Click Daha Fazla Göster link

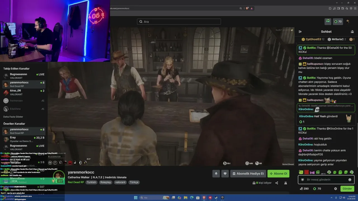point(13,117)
